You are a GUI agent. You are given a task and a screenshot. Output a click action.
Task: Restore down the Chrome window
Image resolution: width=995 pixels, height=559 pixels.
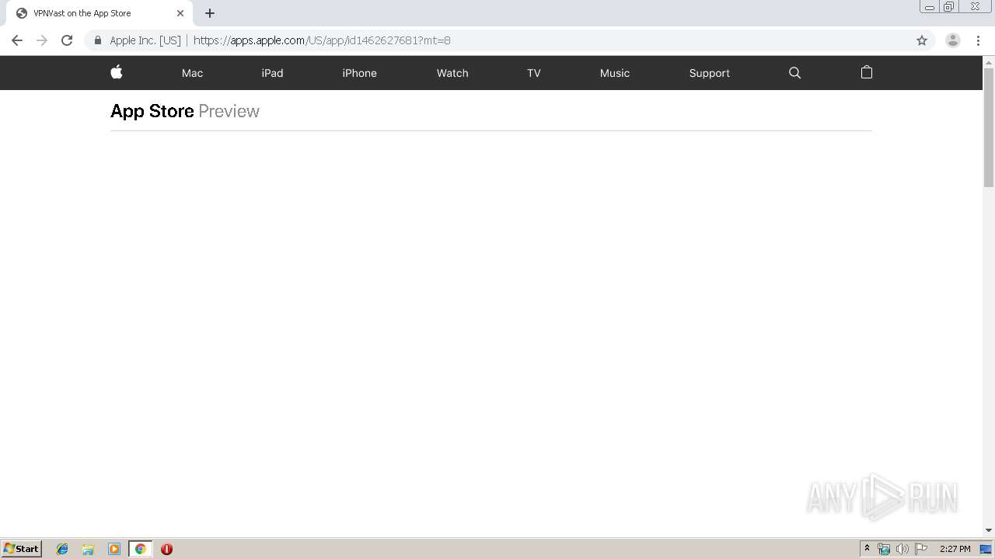coord(949,6)
